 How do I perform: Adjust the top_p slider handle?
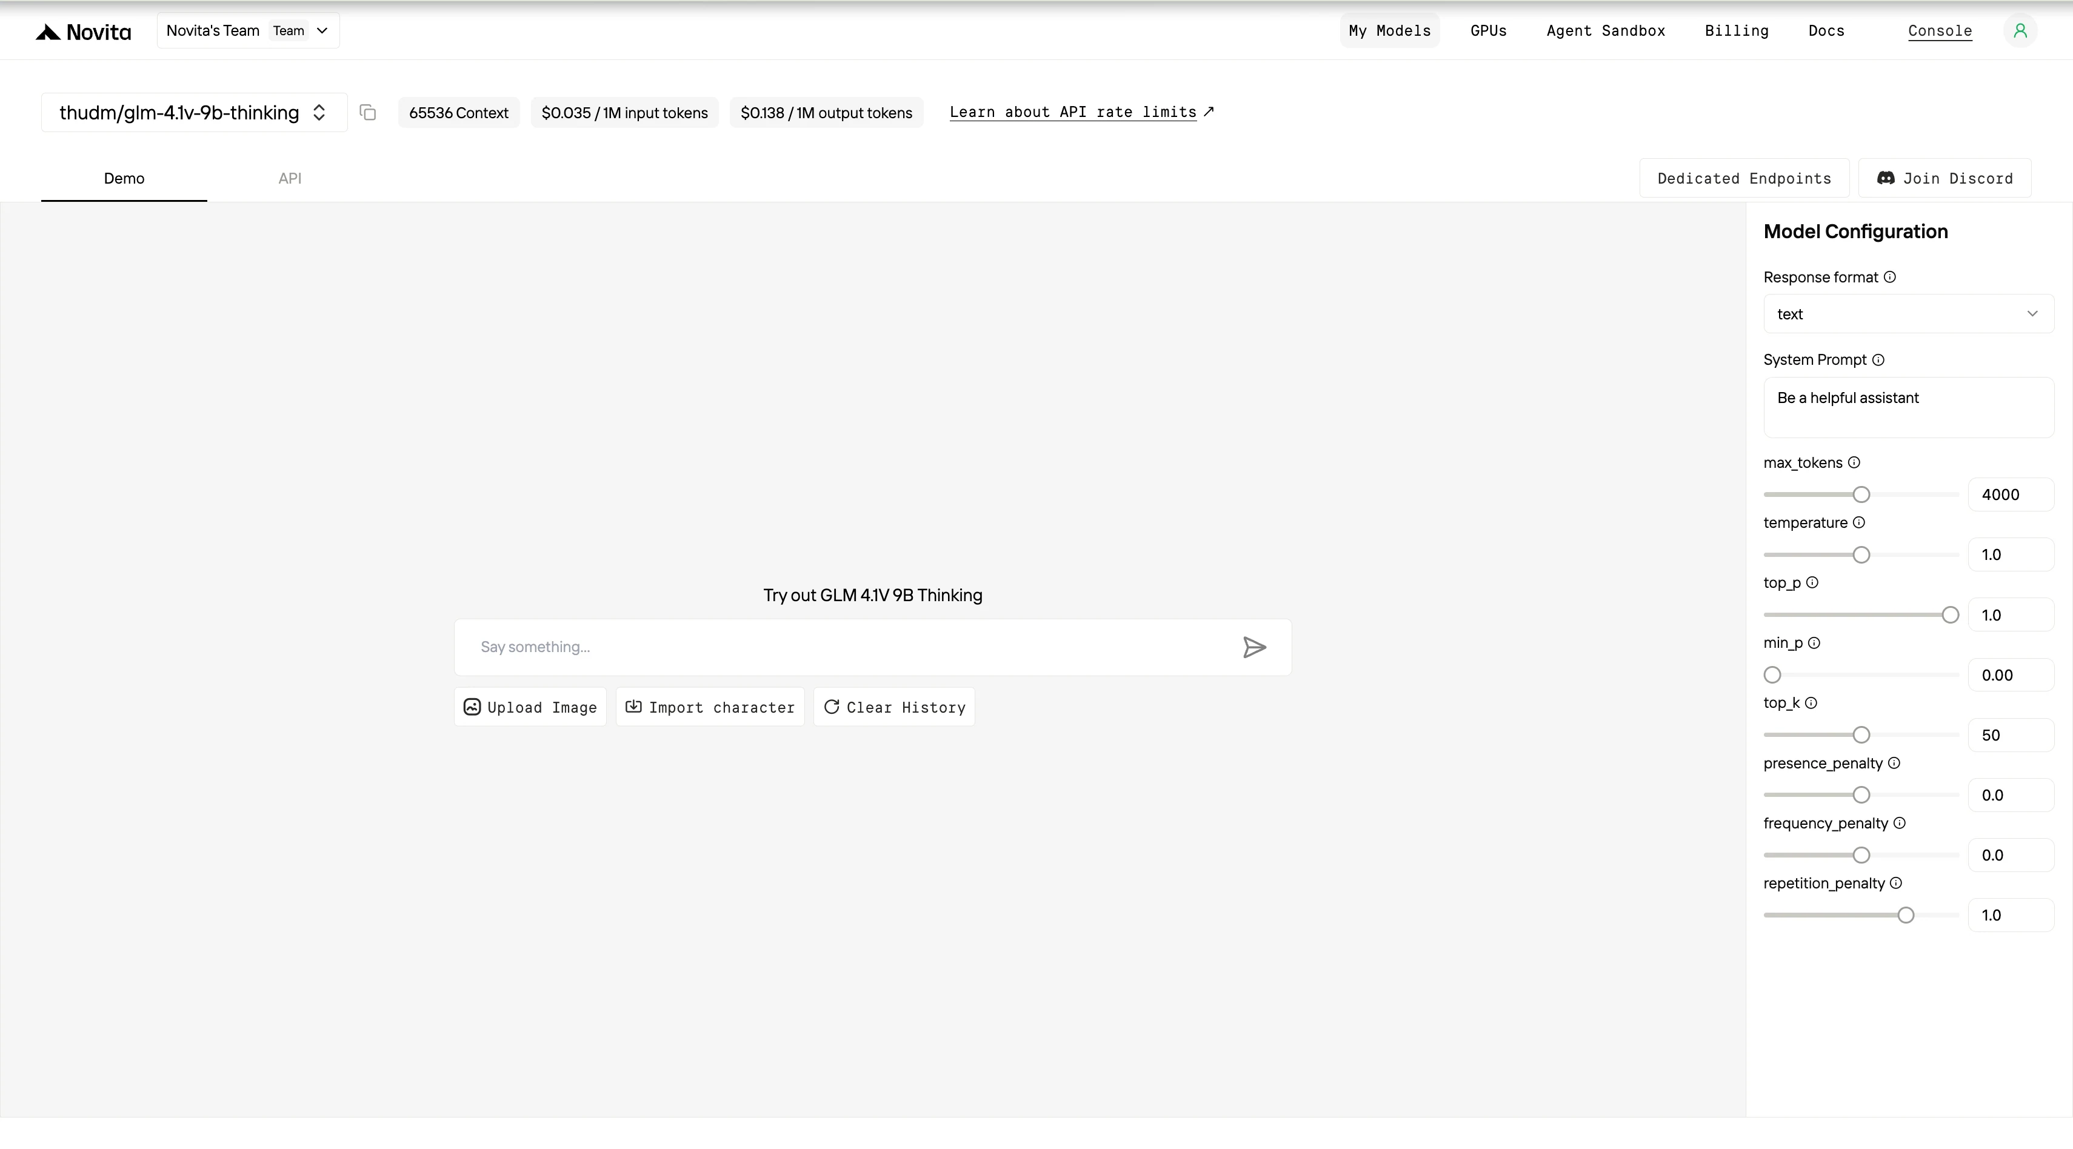point(1950,616)
